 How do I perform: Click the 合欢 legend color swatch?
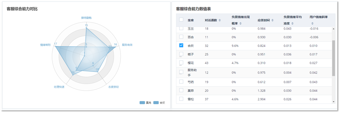pyautogui.click(x=156, y=103)
